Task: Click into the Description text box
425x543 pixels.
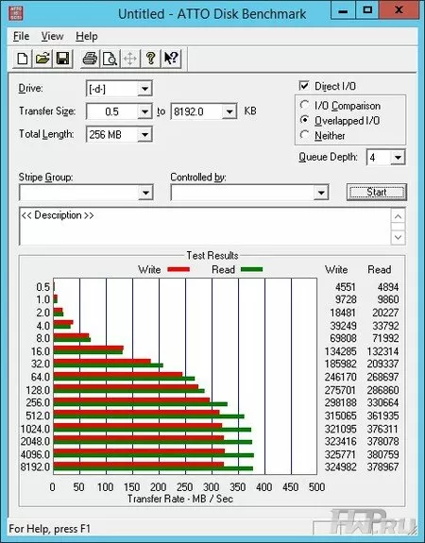Action: (x=205, y=227)
